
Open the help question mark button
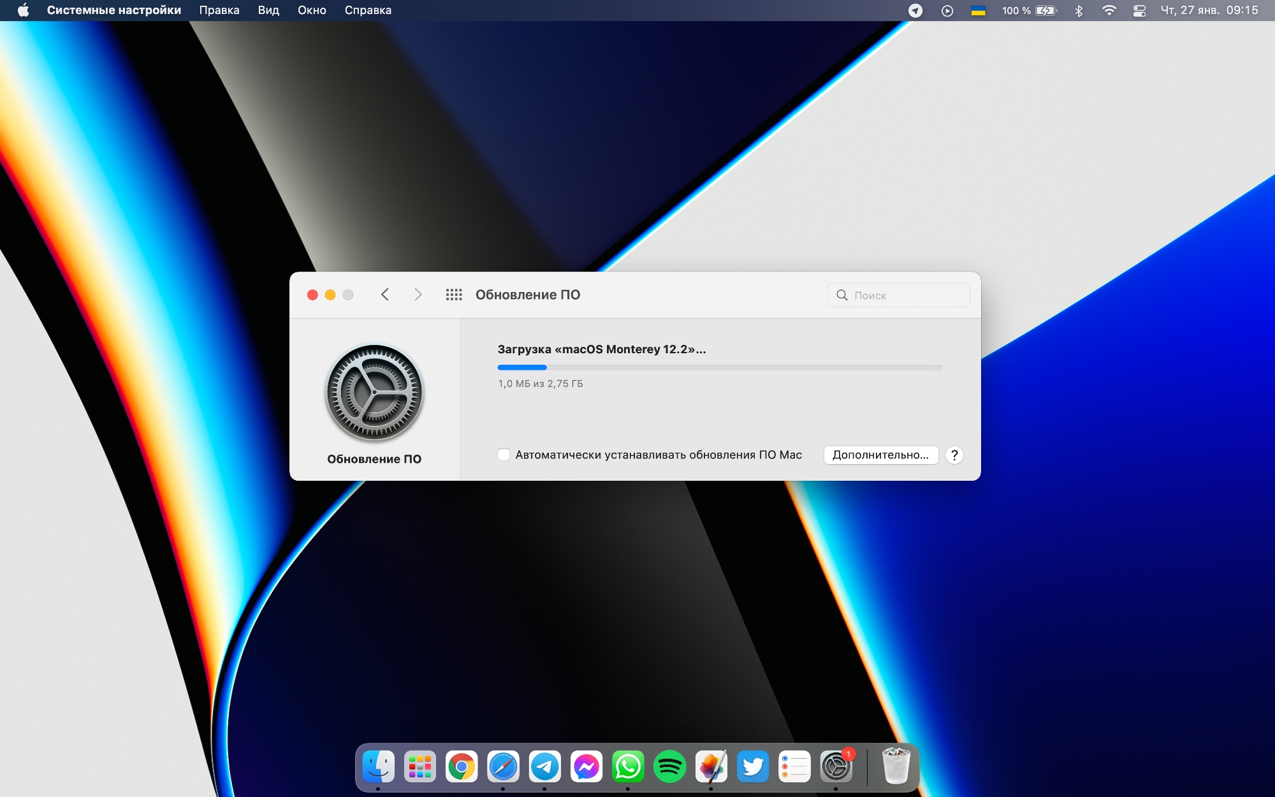coord(954,455)
